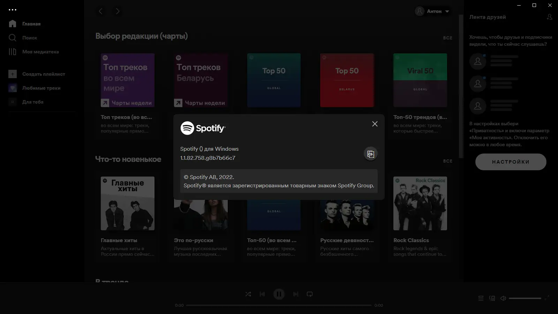Open the Главные хиты playlist cover
Screen dimensions: 558x314
coord(128,203)
